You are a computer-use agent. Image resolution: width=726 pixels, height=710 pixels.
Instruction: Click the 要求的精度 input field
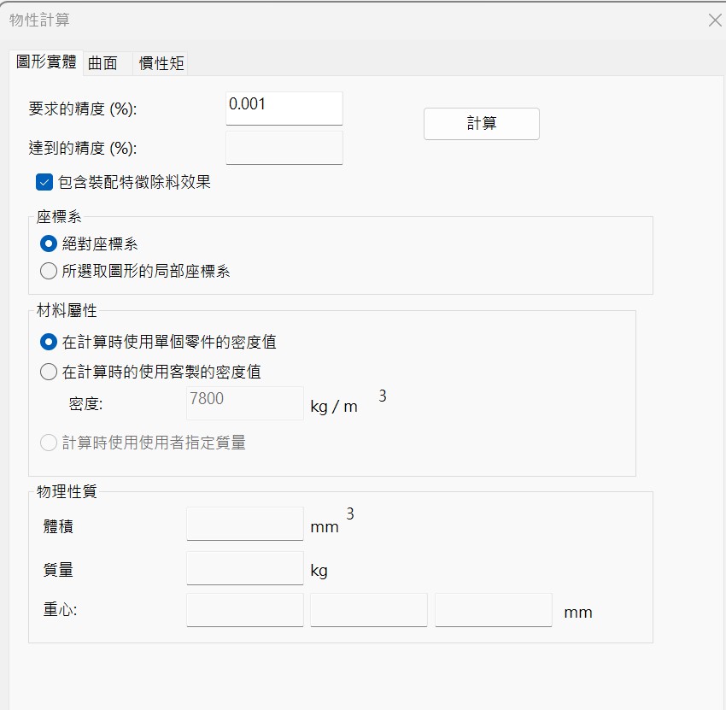click(284, 109)
